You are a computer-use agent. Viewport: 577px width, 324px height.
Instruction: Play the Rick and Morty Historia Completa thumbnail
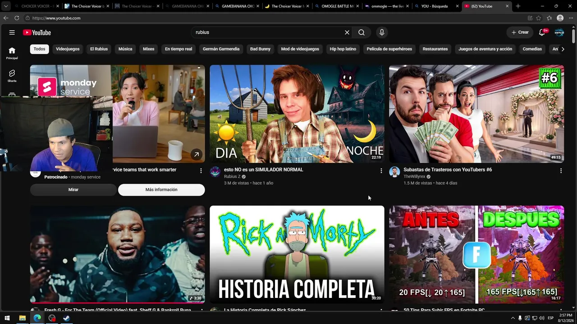tap(297, 255)
